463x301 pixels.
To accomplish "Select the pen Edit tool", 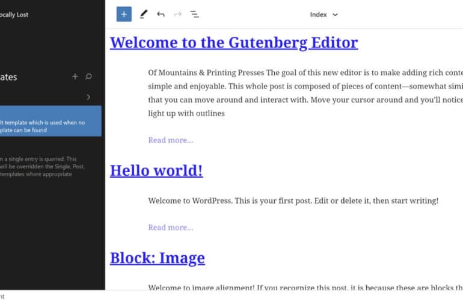I will (x=143, y=14).
